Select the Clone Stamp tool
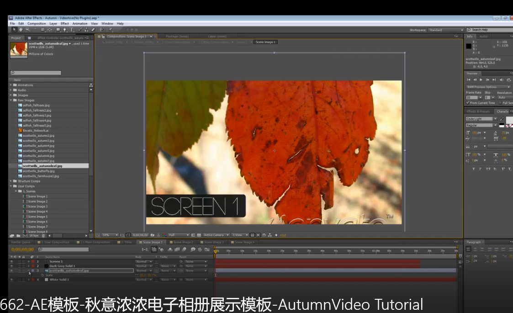This screenshot has width=513, height=313. (x=86, y=29)
